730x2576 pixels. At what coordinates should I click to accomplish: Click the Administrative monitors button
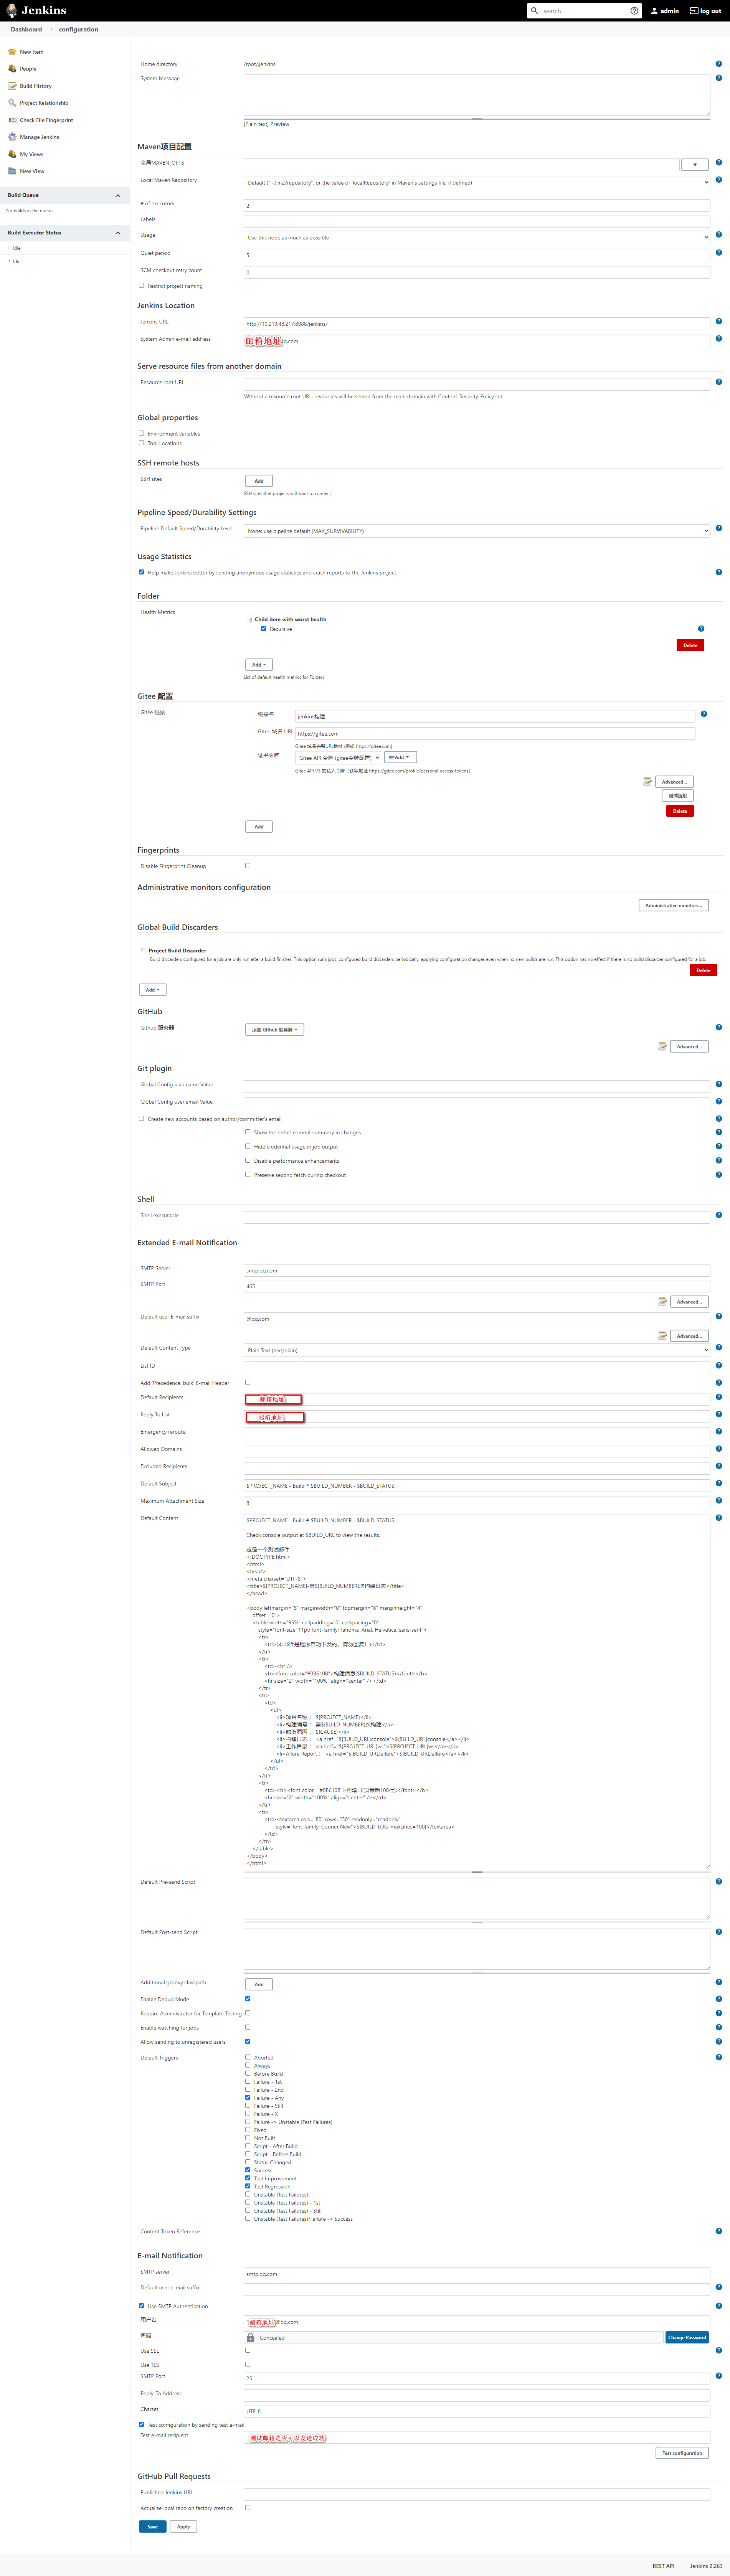[x=674, y=905]
